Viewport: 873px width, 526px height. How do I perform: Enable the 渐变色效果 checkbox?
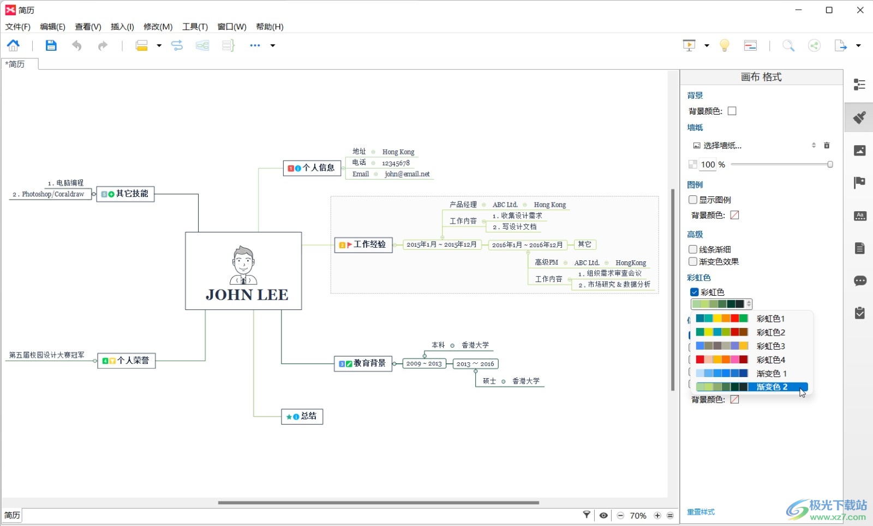693,261
